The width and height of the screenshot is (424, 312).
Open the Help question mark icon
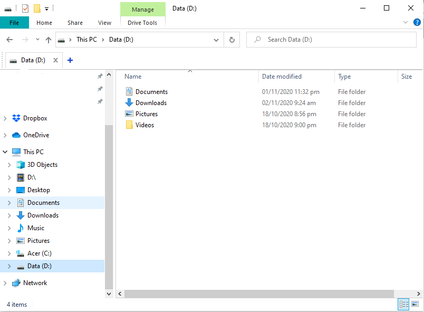[417, 23]
